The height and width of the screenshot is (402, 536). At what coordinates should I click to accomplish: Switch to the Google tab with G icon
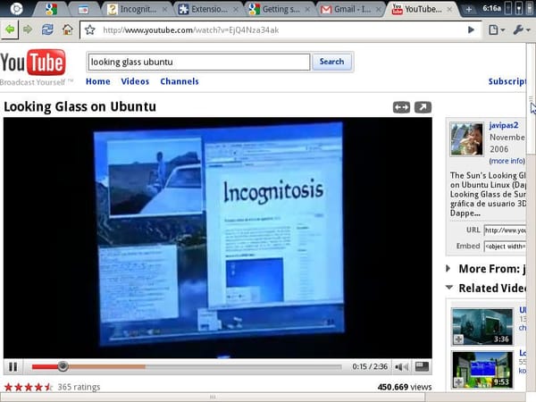tap(51, 9)
